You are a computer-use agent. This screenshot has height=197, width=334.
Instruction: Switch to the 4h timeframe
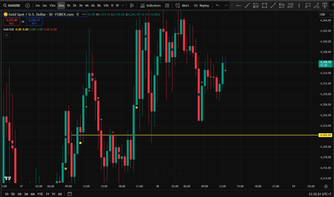click(87, 5)
